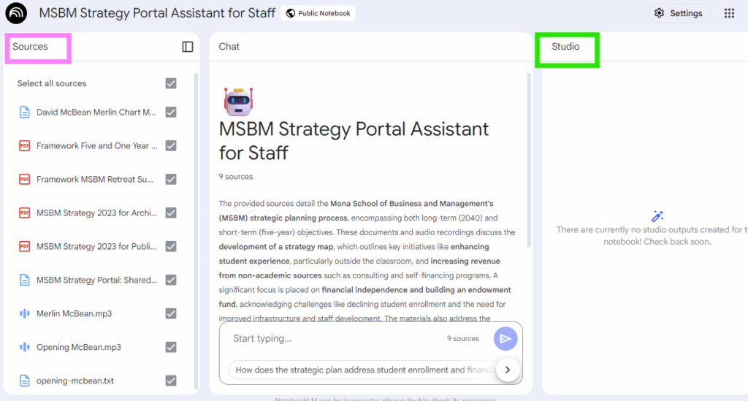Click the Merlin McBean.mp3 audio icon

click(24, 313)
